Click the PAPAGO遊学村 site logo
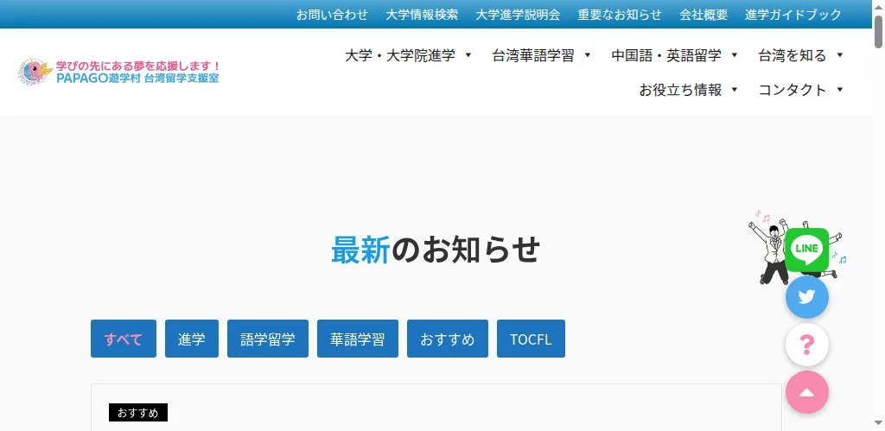885x431 pixels. tap(118, 72)
